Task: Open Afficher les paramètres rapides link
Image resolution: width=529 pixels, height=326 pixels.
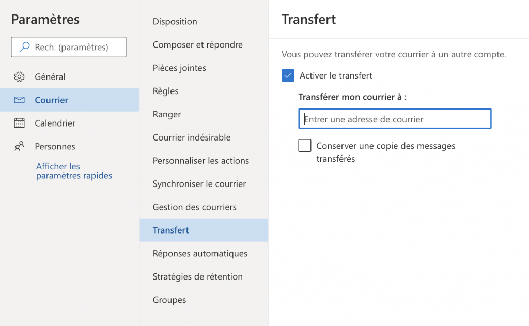Action: [x=74, y=171]
